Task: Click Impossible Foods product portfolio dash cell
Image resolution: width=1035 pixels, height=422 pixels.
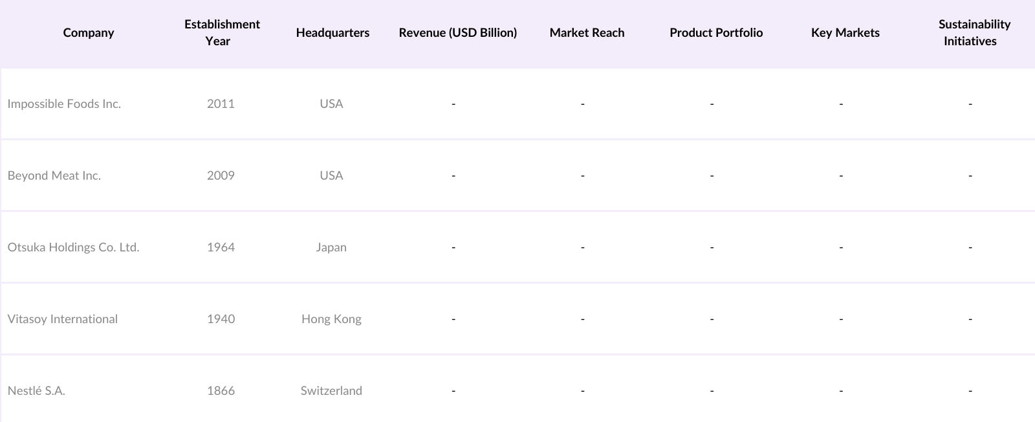Action: [712, 104]
